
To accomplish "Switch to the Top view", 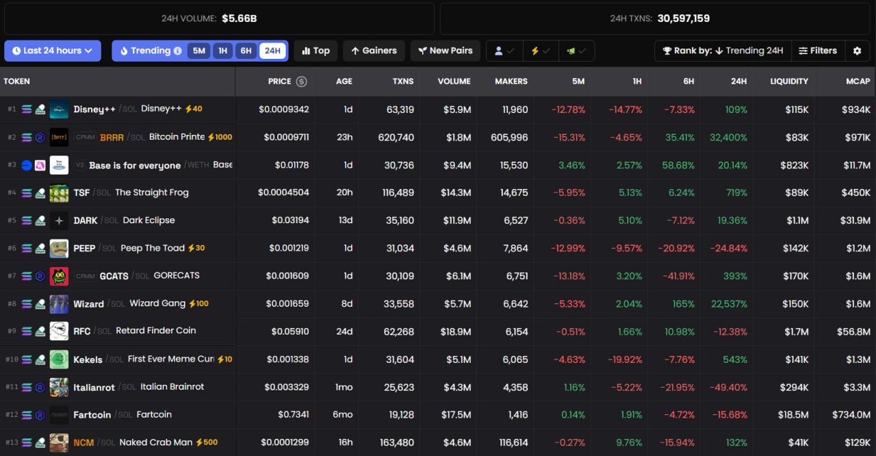I will [x=316, y=51].
